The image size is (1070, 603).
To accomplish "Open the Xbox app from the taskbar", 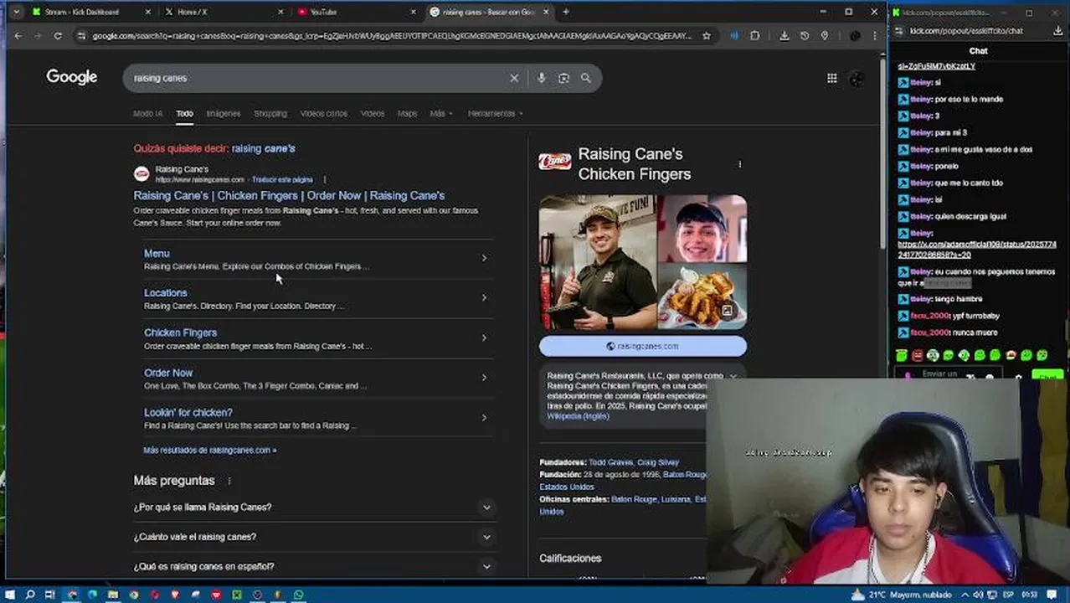I will click(237, 595).
